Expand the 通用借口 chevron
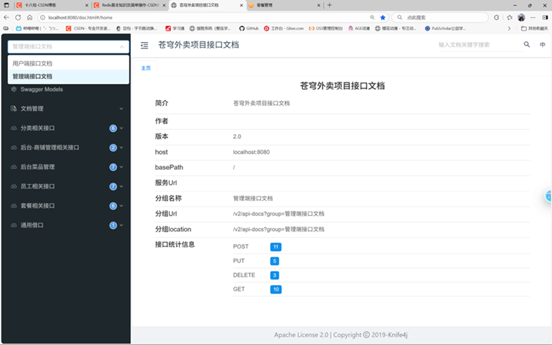552x345 pixels. (x=122, y=225)
